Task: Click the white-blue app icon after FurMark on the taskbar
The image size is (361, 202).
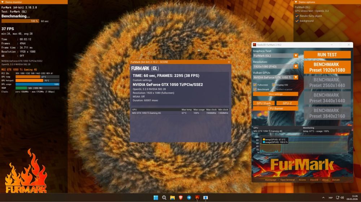Action: click(206, 198)
